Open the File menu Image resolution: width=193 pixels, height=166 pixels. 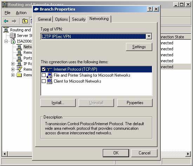pos(7,13)
